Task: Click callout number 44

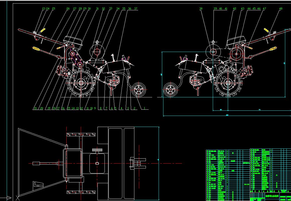Action: pyautogui.click(x=249, y=9)
